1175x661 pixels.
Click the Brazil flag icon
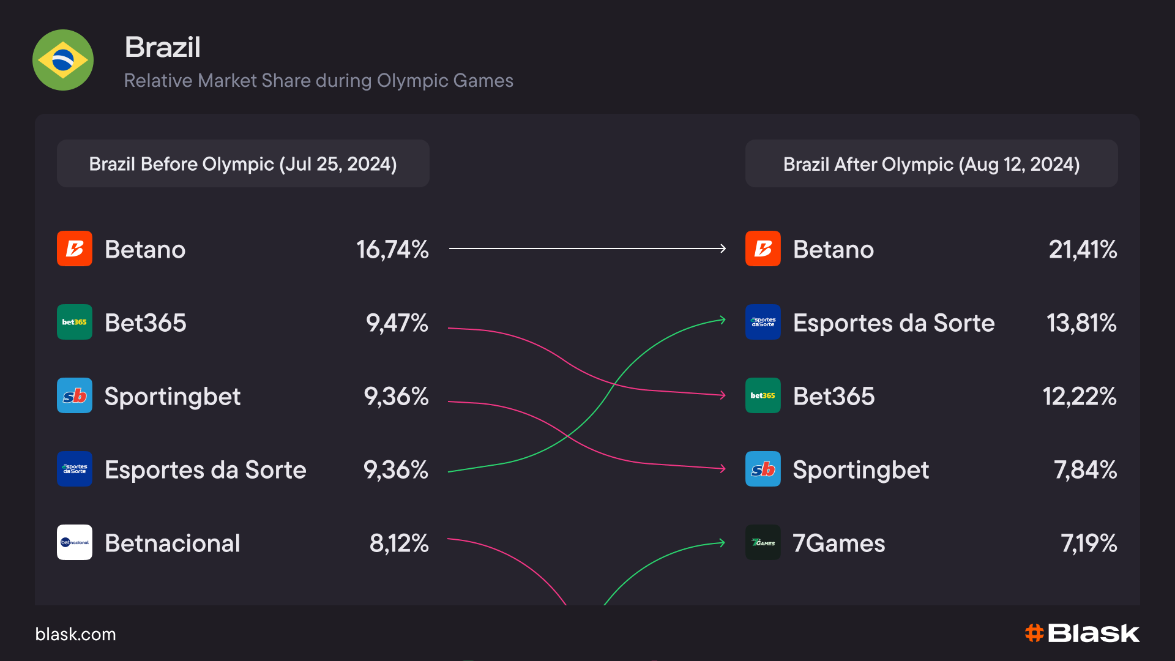point(63,60)
